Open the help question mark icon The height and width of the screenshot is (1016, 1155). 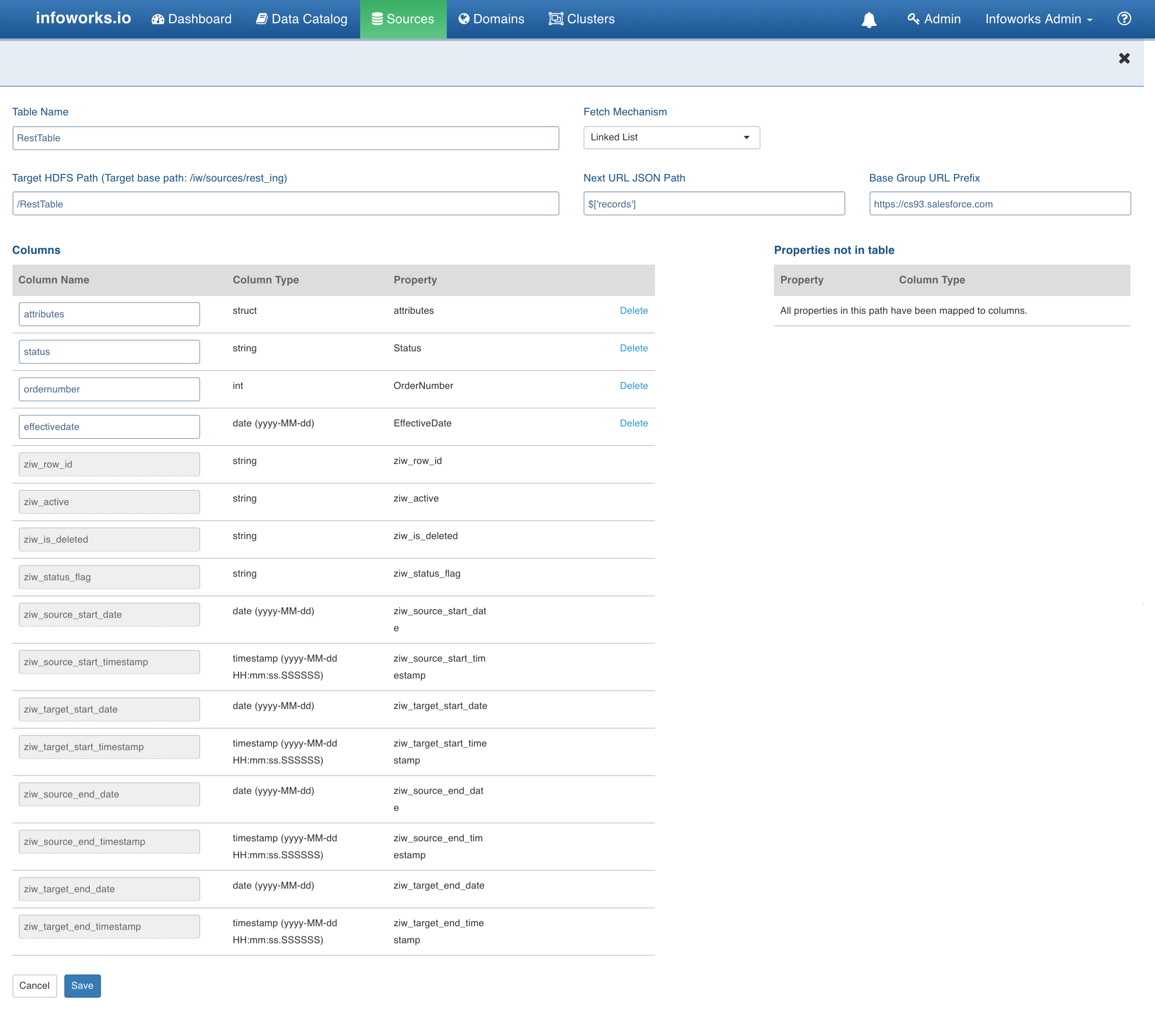[x=1124, y=19]
